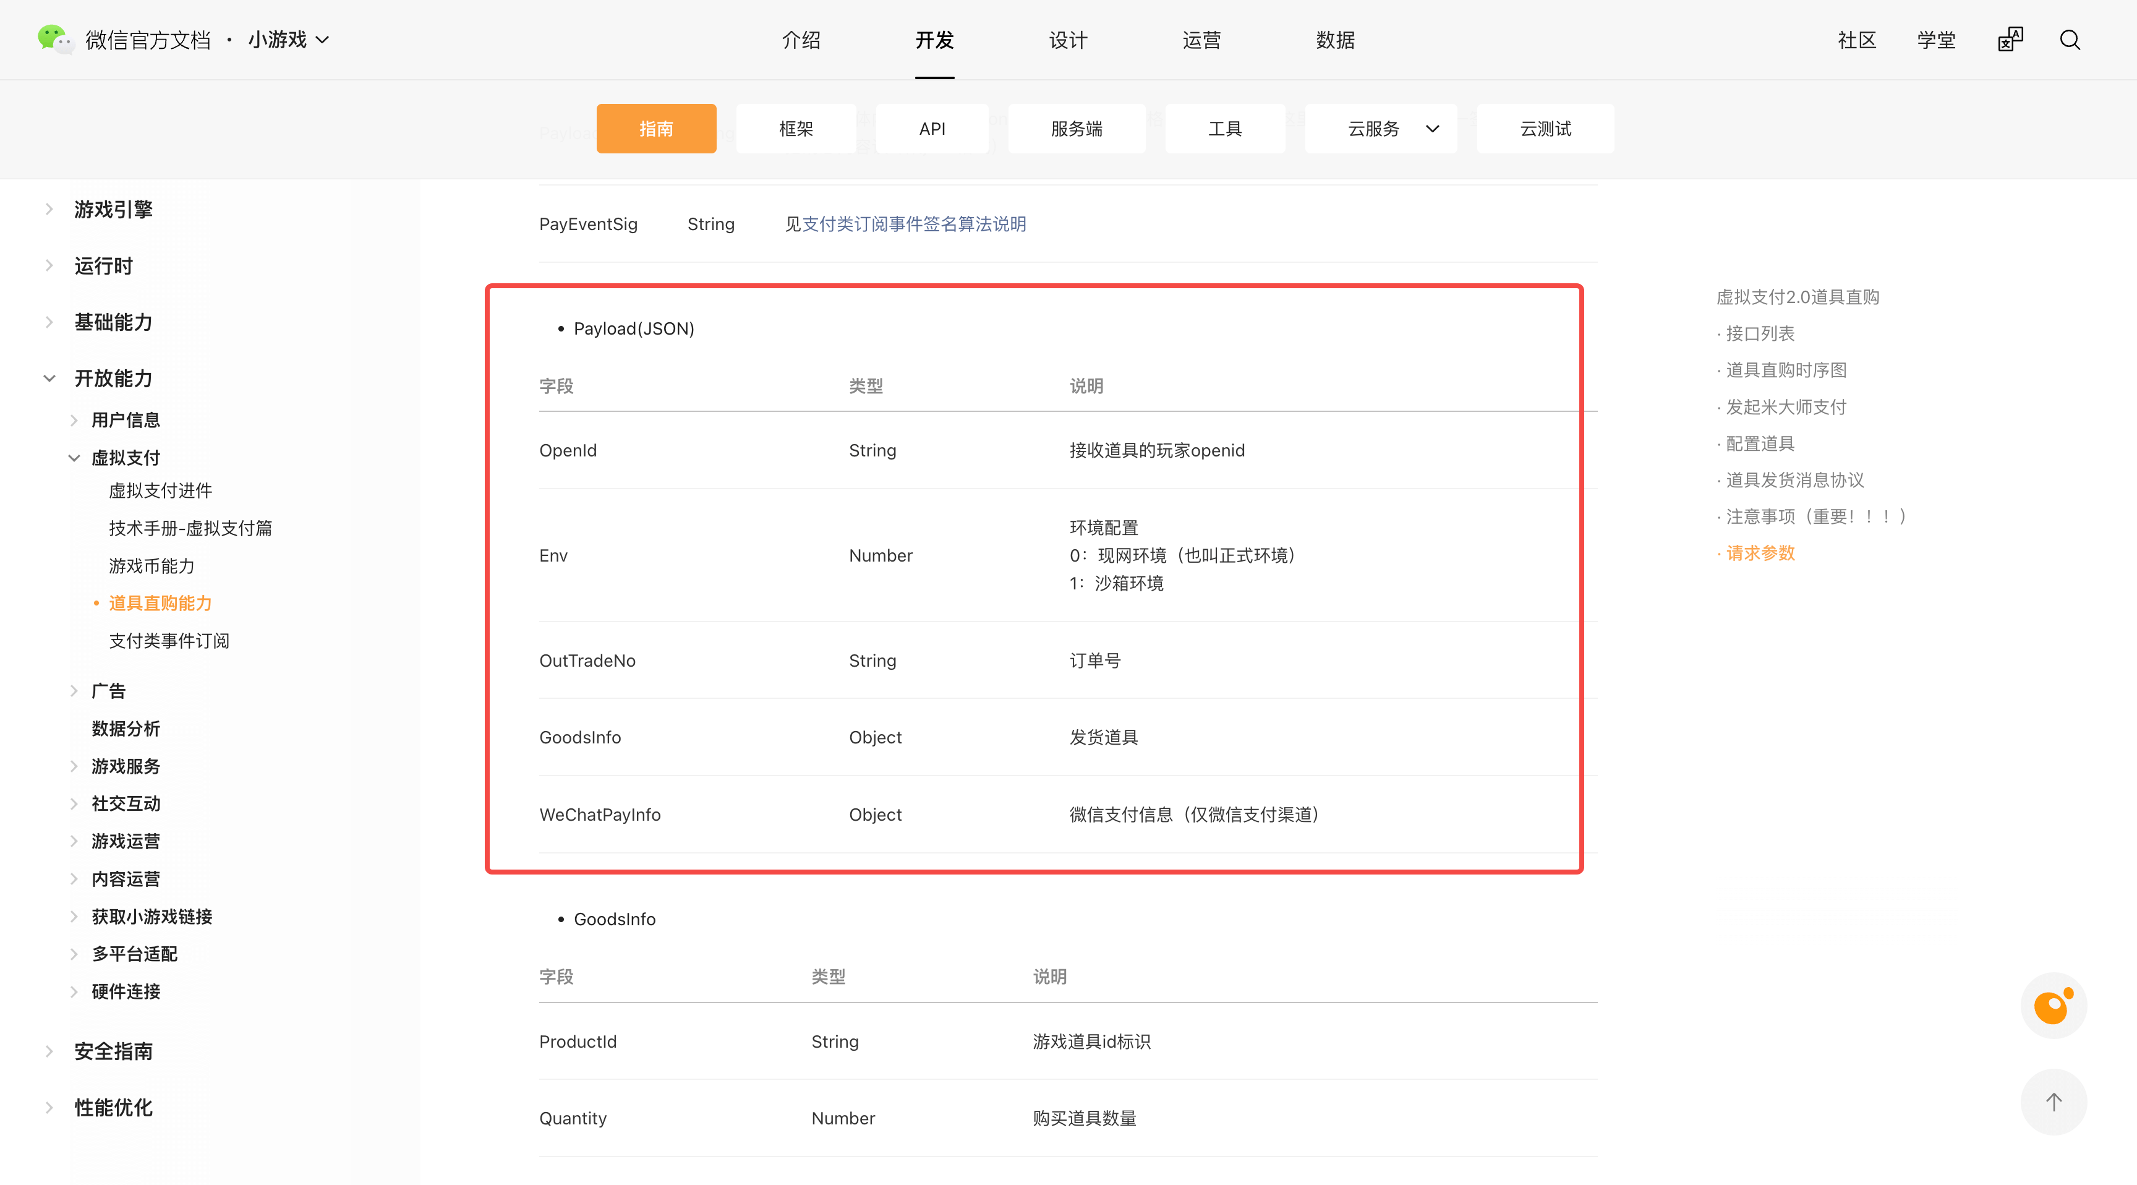Collapse the 开放能力 section

[x=49, y=379]
